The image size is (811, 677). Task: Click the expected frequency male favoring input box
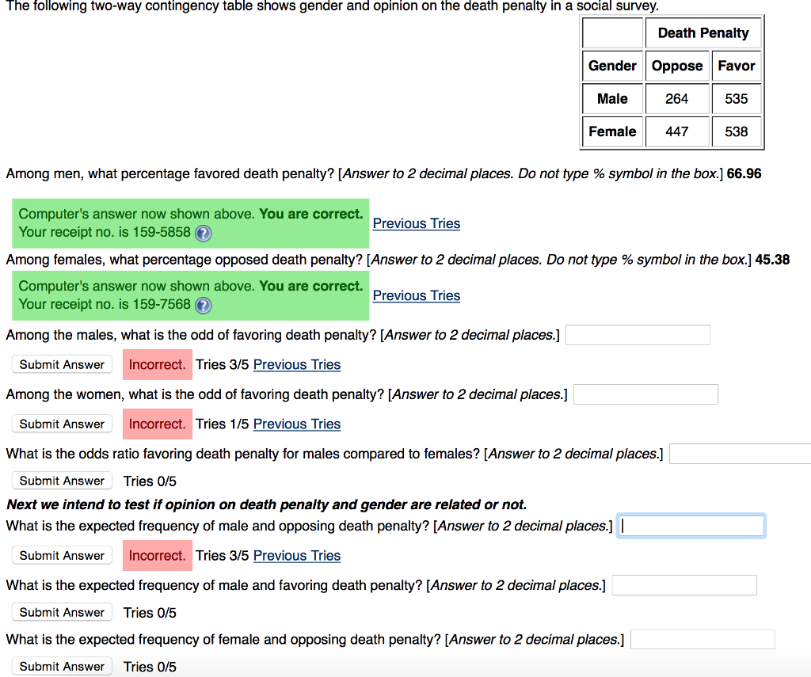point(684,584)
